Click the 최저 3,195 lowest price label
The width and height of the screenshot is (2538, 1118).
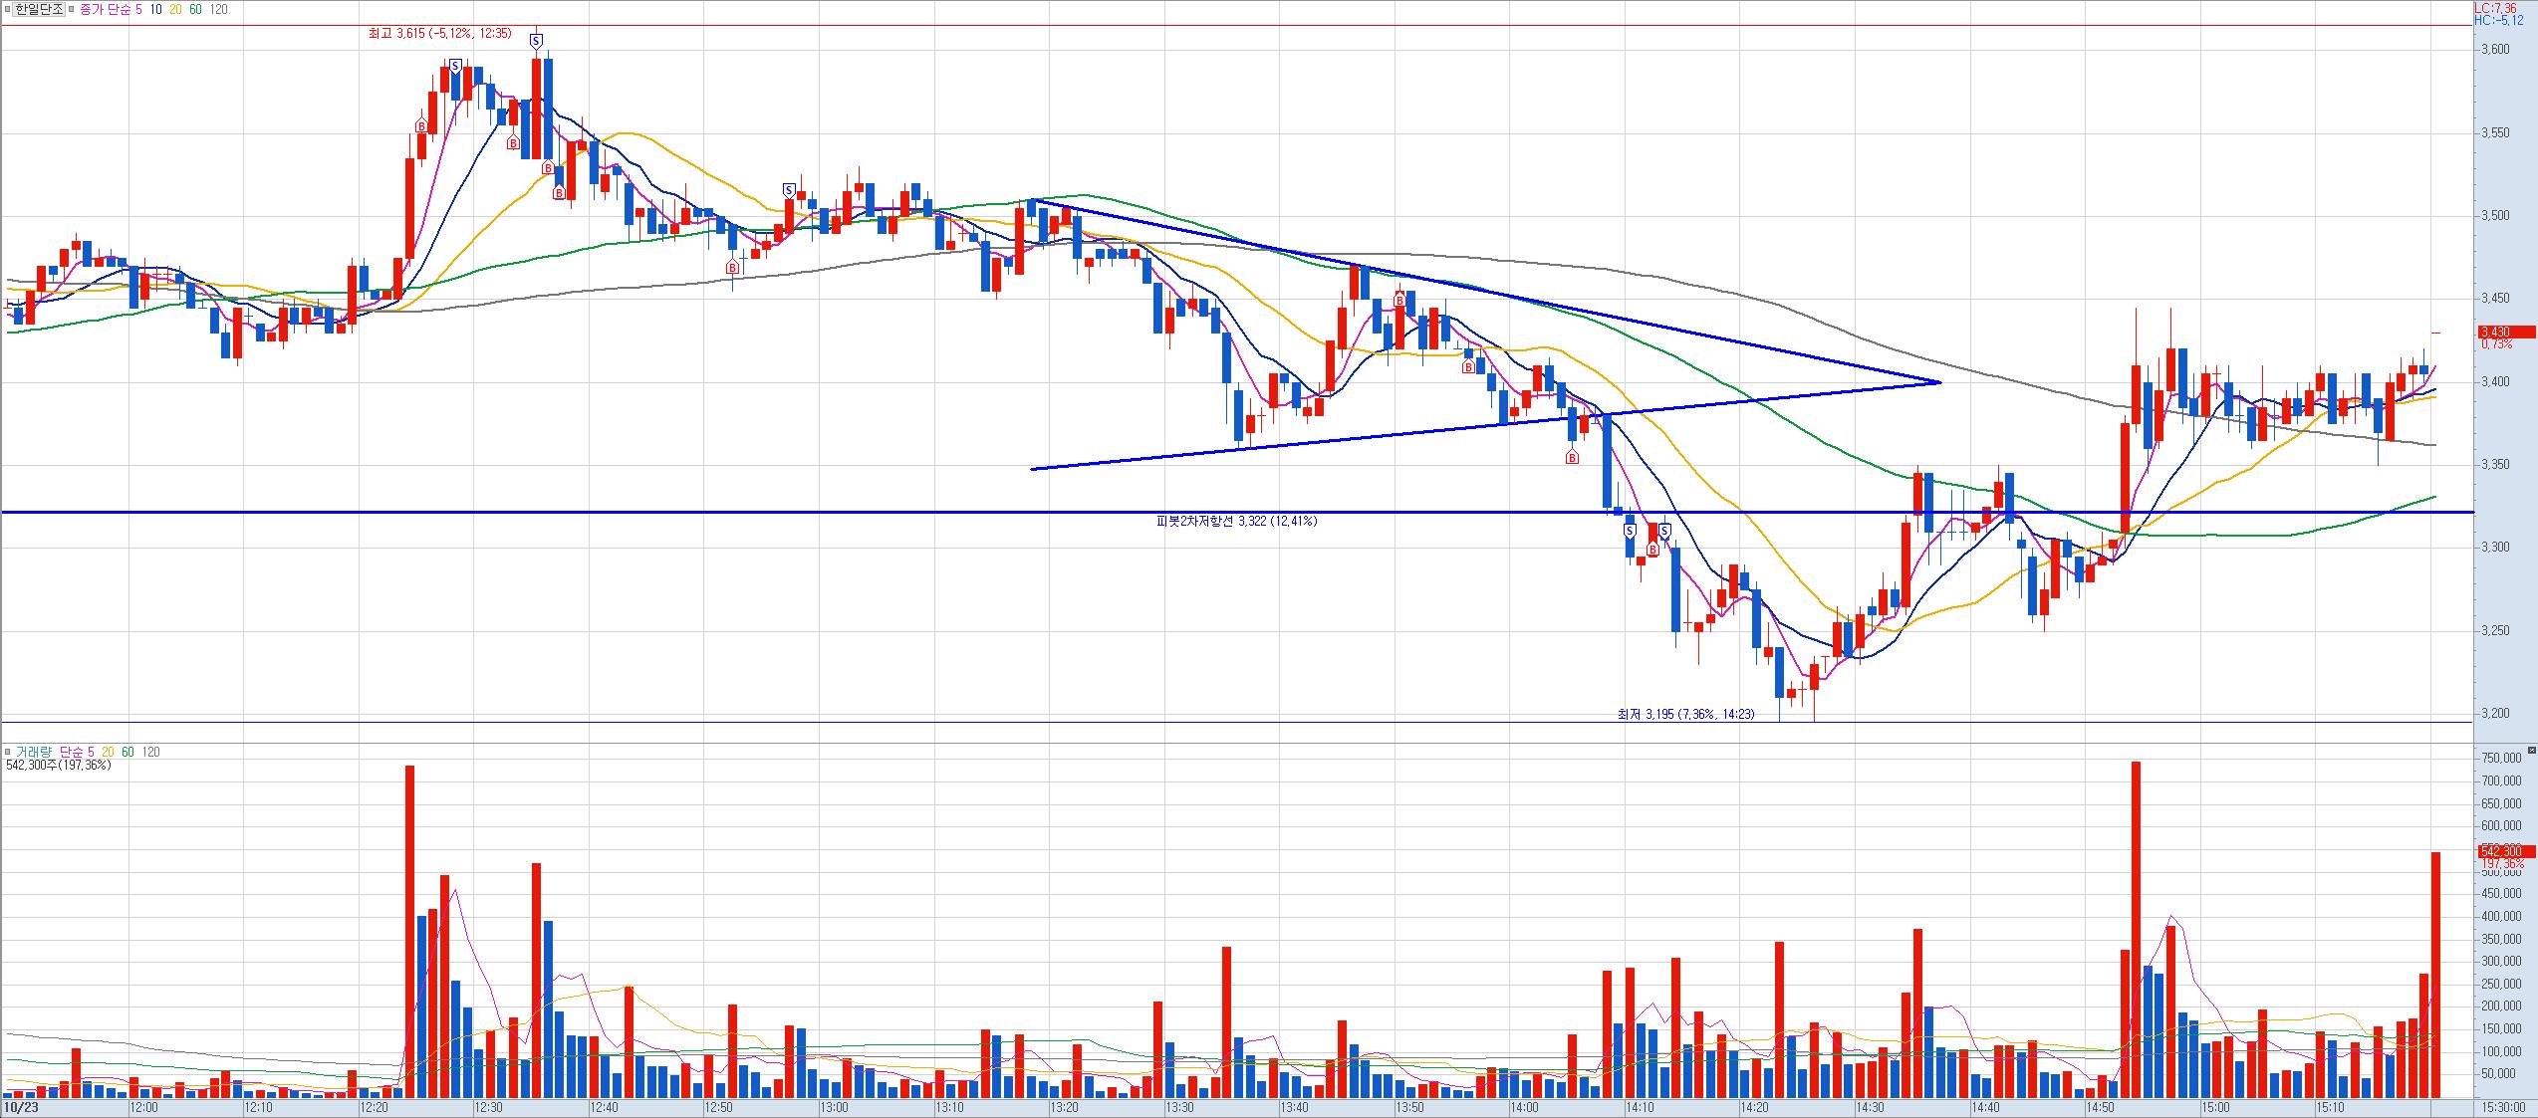point(1684,713)
